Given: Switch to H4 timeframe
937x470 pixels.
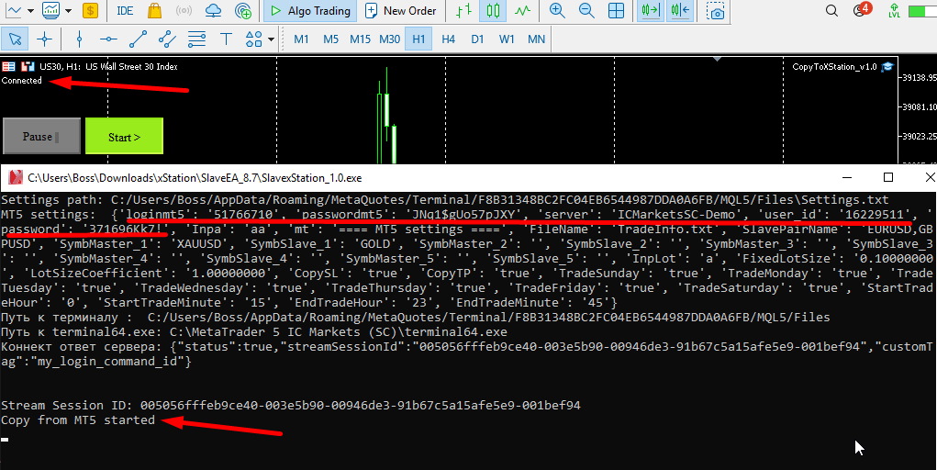Looking at the screenshot, I should 448,39.
